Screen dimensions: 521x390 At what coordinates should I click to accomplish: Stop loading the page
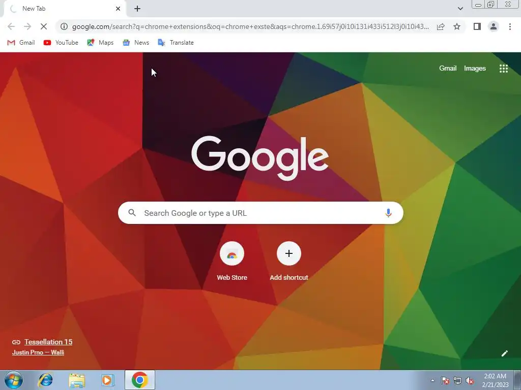click(44, 26)
